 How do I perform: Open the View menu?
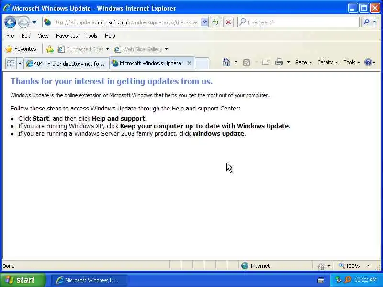tap(43, 36)
